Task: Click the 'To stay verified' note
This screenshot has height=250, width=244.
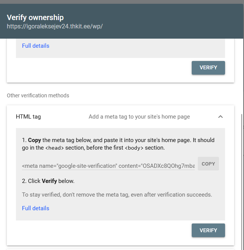Action: click(117, 195)
